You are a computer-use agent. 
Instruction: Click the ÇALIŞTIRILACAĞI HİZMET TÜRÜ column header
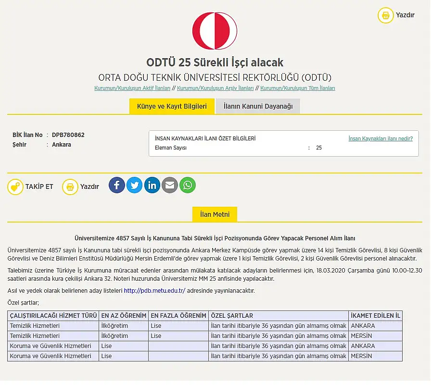tap(53, 316)
